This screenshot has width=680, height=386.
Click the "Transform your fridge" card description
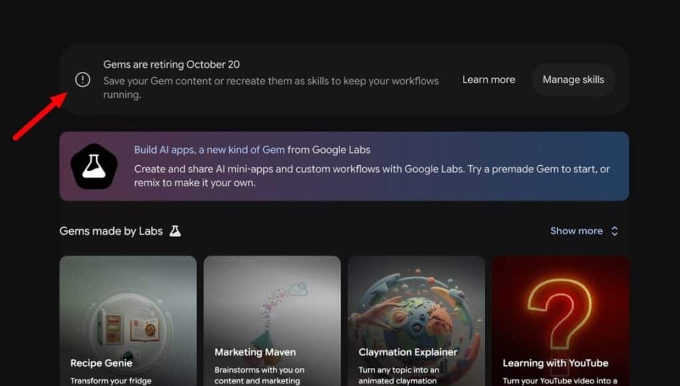111,381
